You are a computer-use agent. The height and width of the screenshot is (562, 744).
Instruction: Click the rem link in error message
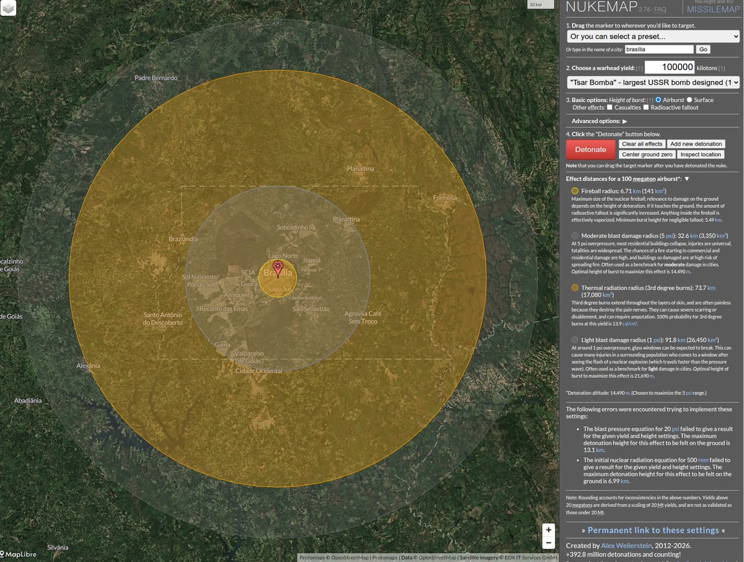(x=703, y=460)
